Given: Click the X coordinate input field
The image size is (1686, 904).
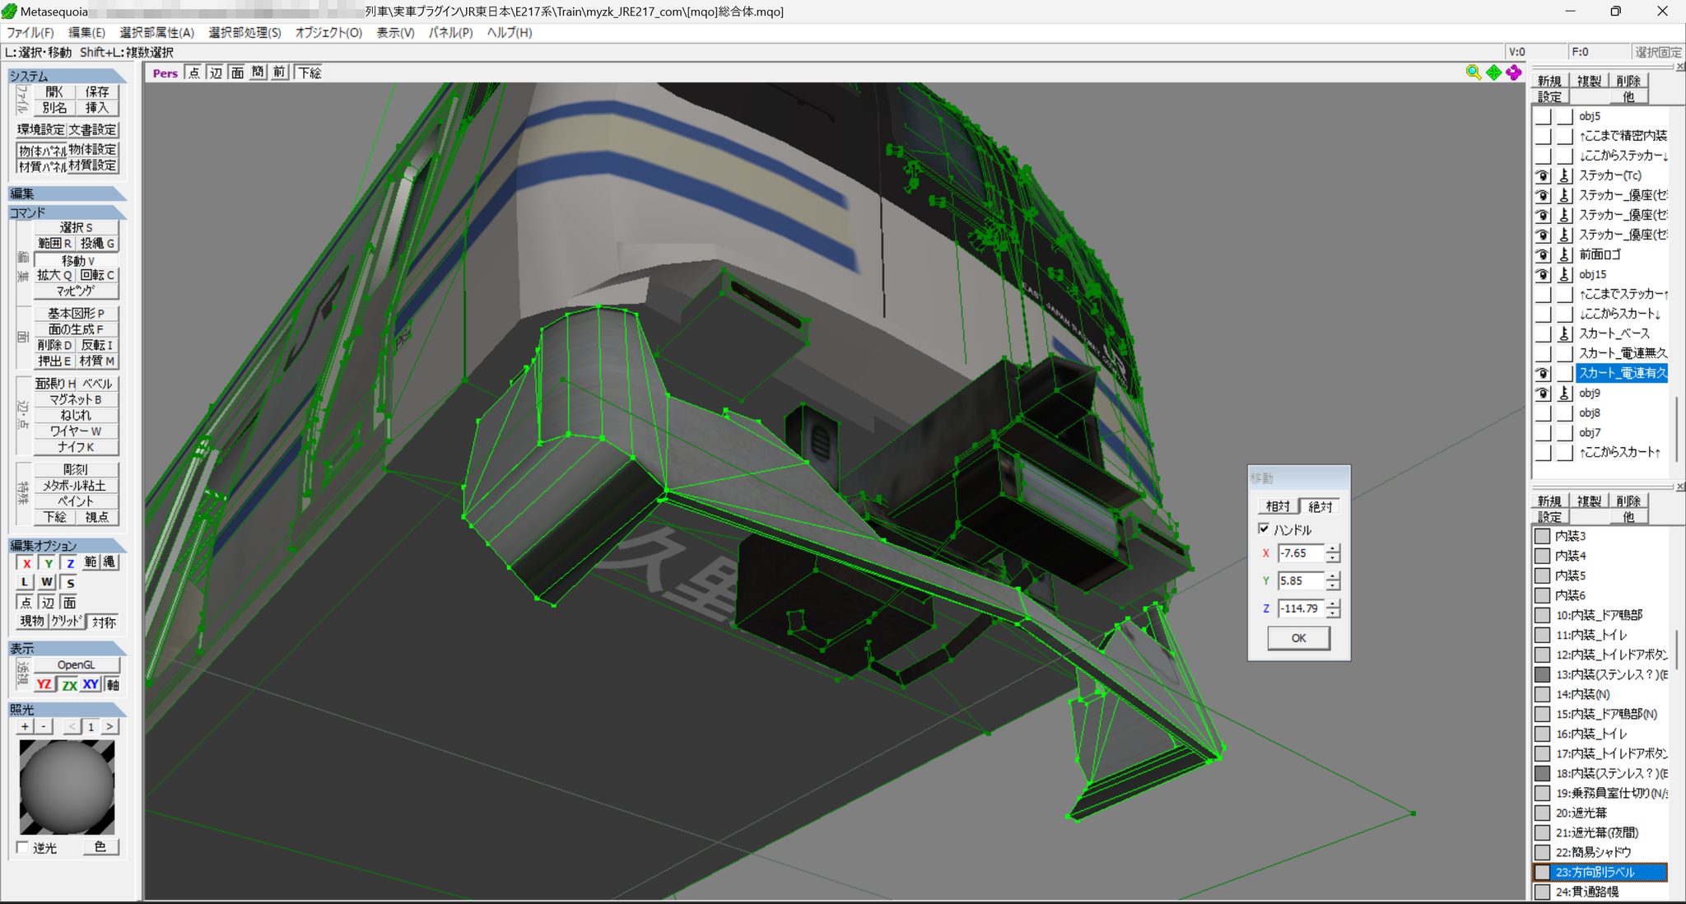Looking at the screenshot, I should coord(1301,553).
